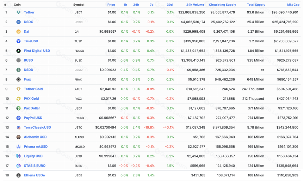The height and width of the screenshot is (181, 303).
Task: Open the USDD coin link
Action: coord(29,70)
